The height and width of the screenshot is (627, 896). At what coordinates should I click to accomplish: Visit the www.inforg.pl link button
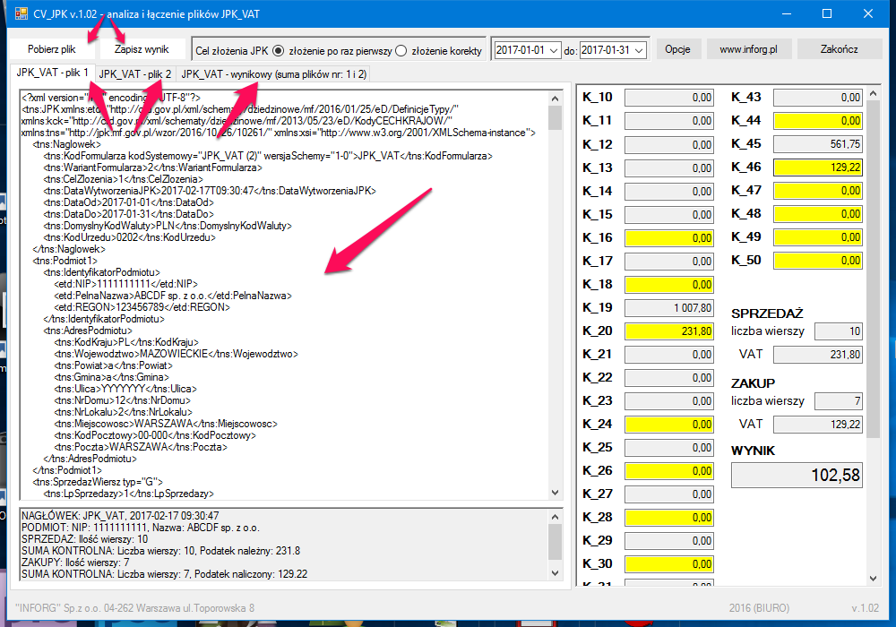[x=748, y=49]
